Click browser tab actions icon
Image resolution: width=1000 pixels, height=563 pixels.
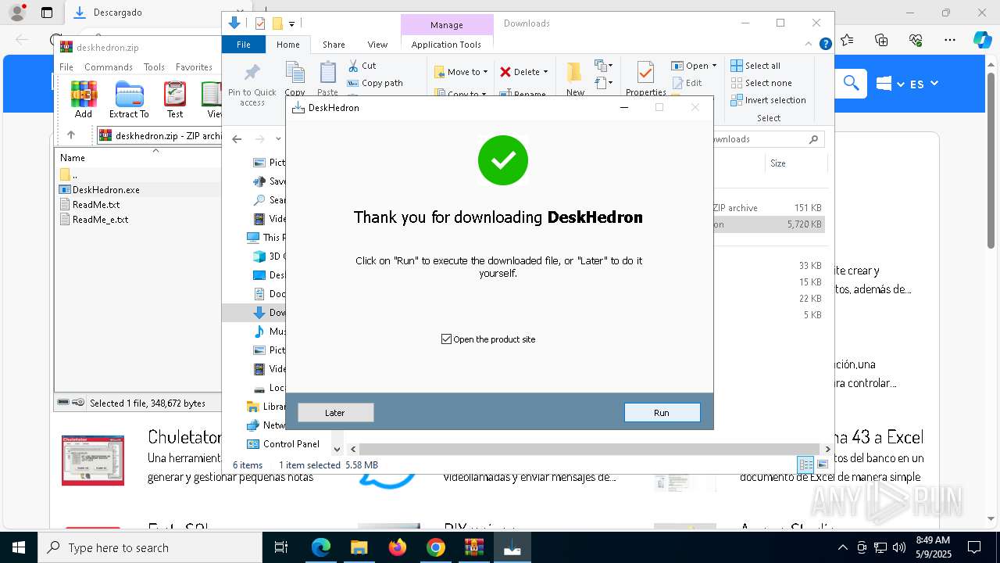click(47, 13)
